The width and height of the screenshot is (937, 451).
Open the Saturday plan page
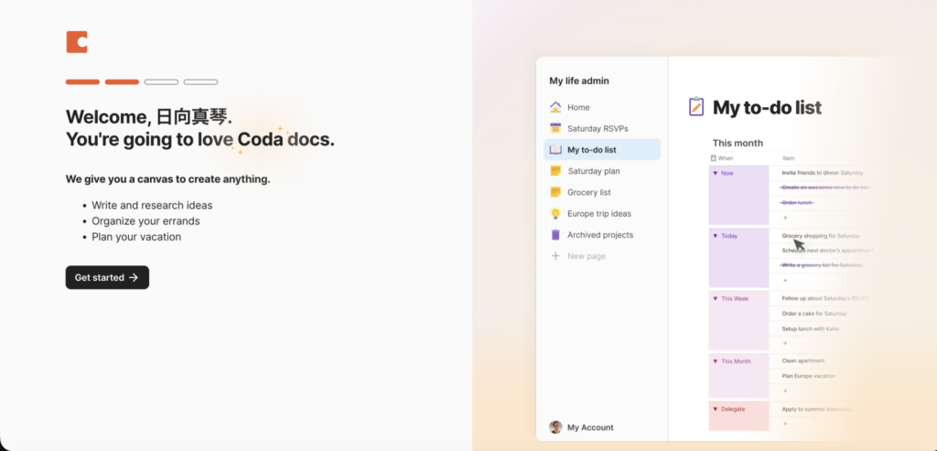tap(593, 171)
